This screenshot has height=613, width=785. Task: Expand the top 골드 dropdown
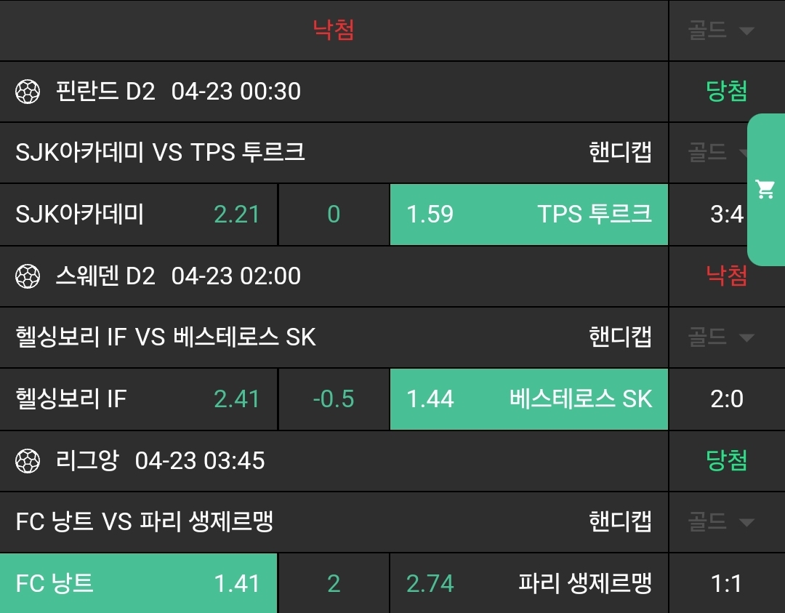click(x=721, y=31)
